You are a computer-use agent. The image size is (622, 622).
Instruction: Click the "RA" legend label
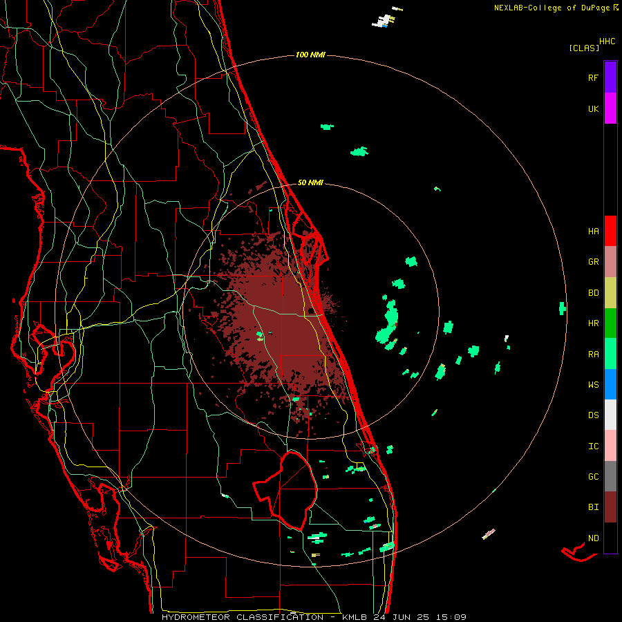point(593,355)
